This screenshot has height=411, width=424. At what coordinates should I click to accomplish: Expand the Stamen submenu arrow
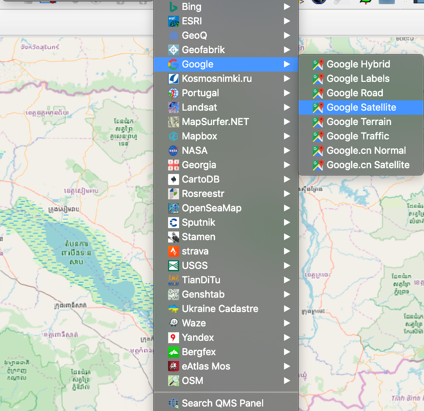287,237
